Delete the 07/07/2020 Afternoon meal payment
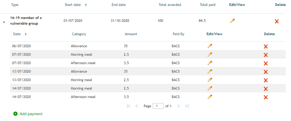The height and width of the screenshot is (121, 291). 266,63
